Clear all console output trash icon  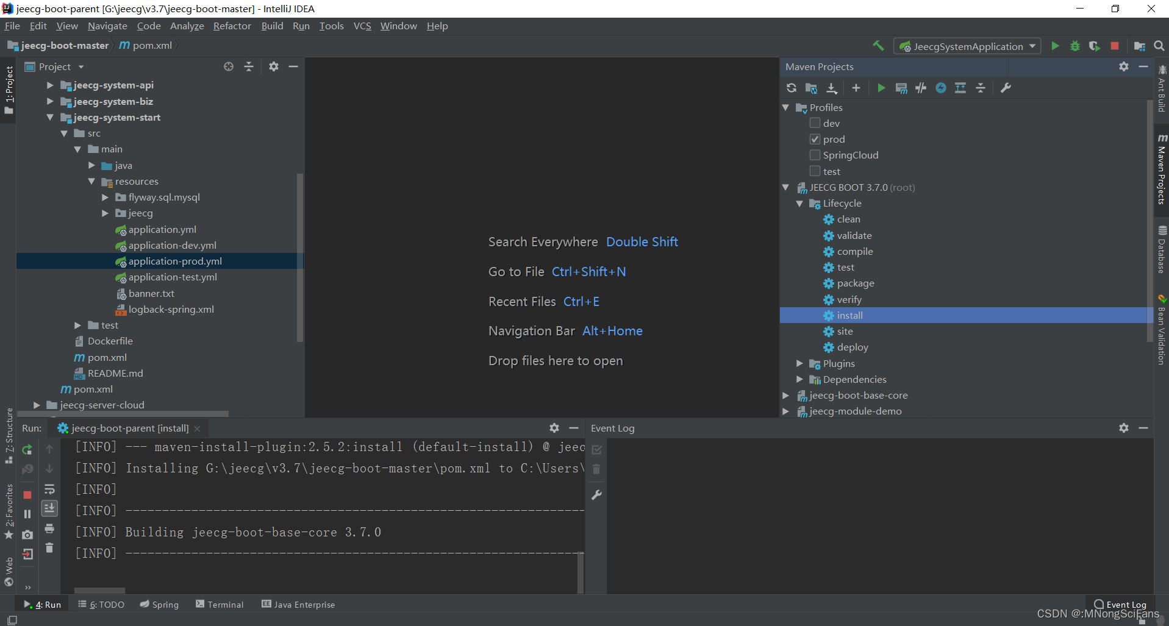(49, 548)
